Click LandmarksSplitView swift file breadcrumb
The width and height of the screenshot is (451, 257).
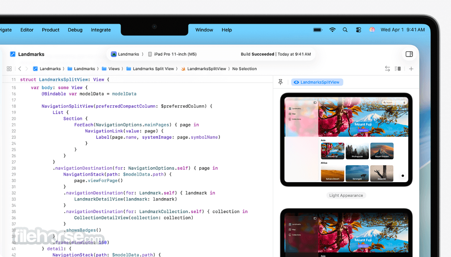[x=203, y=69]
